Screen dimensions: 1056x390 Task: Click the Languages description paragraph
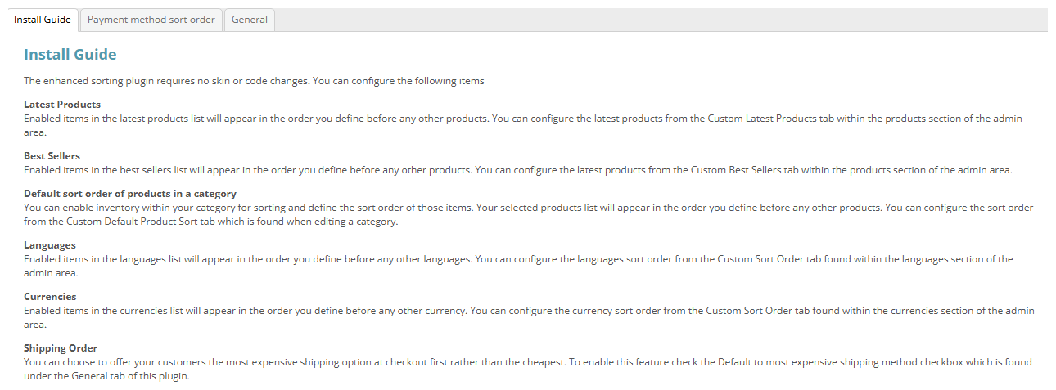518,266
